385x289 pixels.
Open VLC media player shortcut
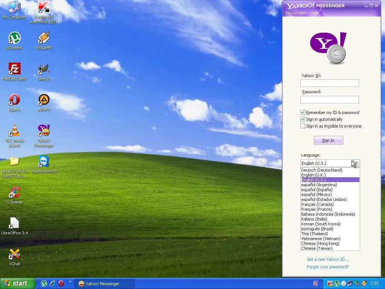14,136
